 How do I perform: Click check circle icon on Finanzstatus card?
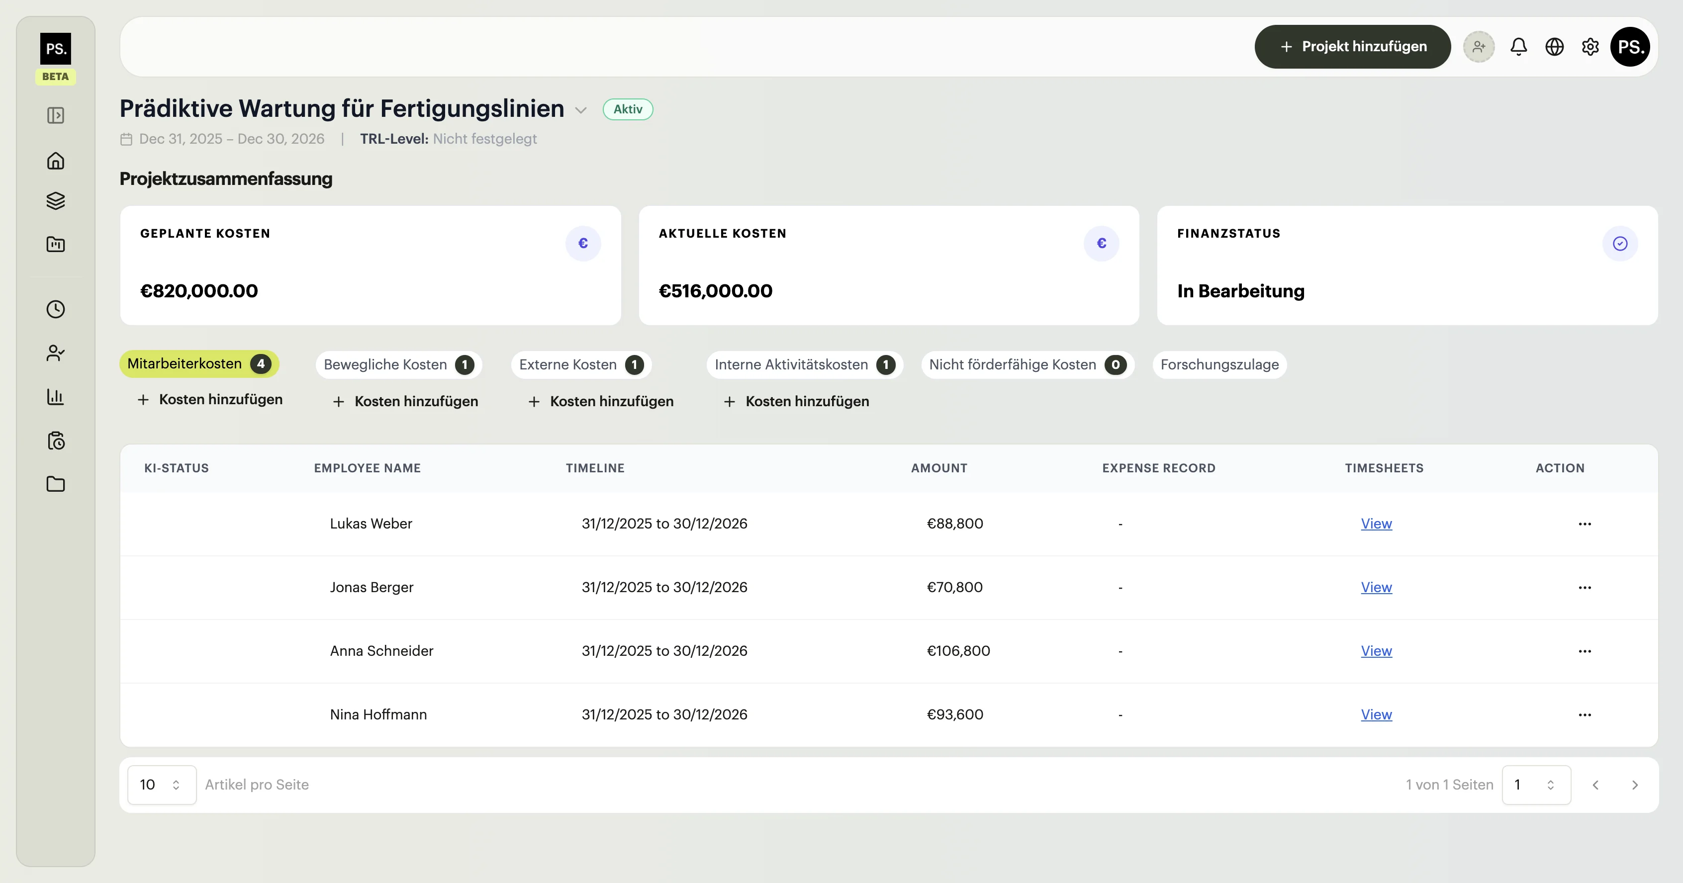click(x=1620, y=244)
